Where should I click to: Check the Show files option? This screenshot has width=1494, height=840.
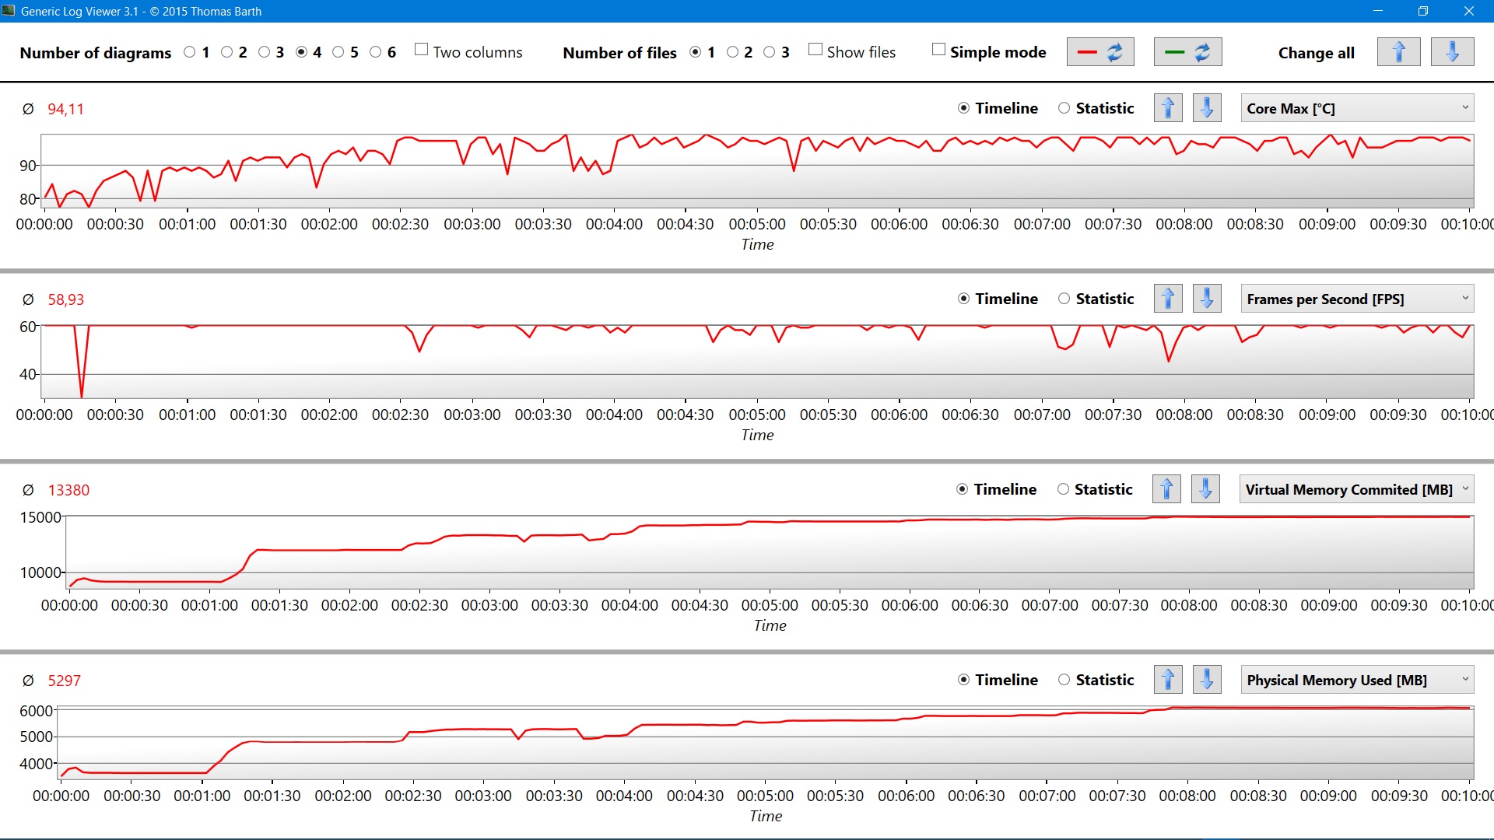(815, 50)
